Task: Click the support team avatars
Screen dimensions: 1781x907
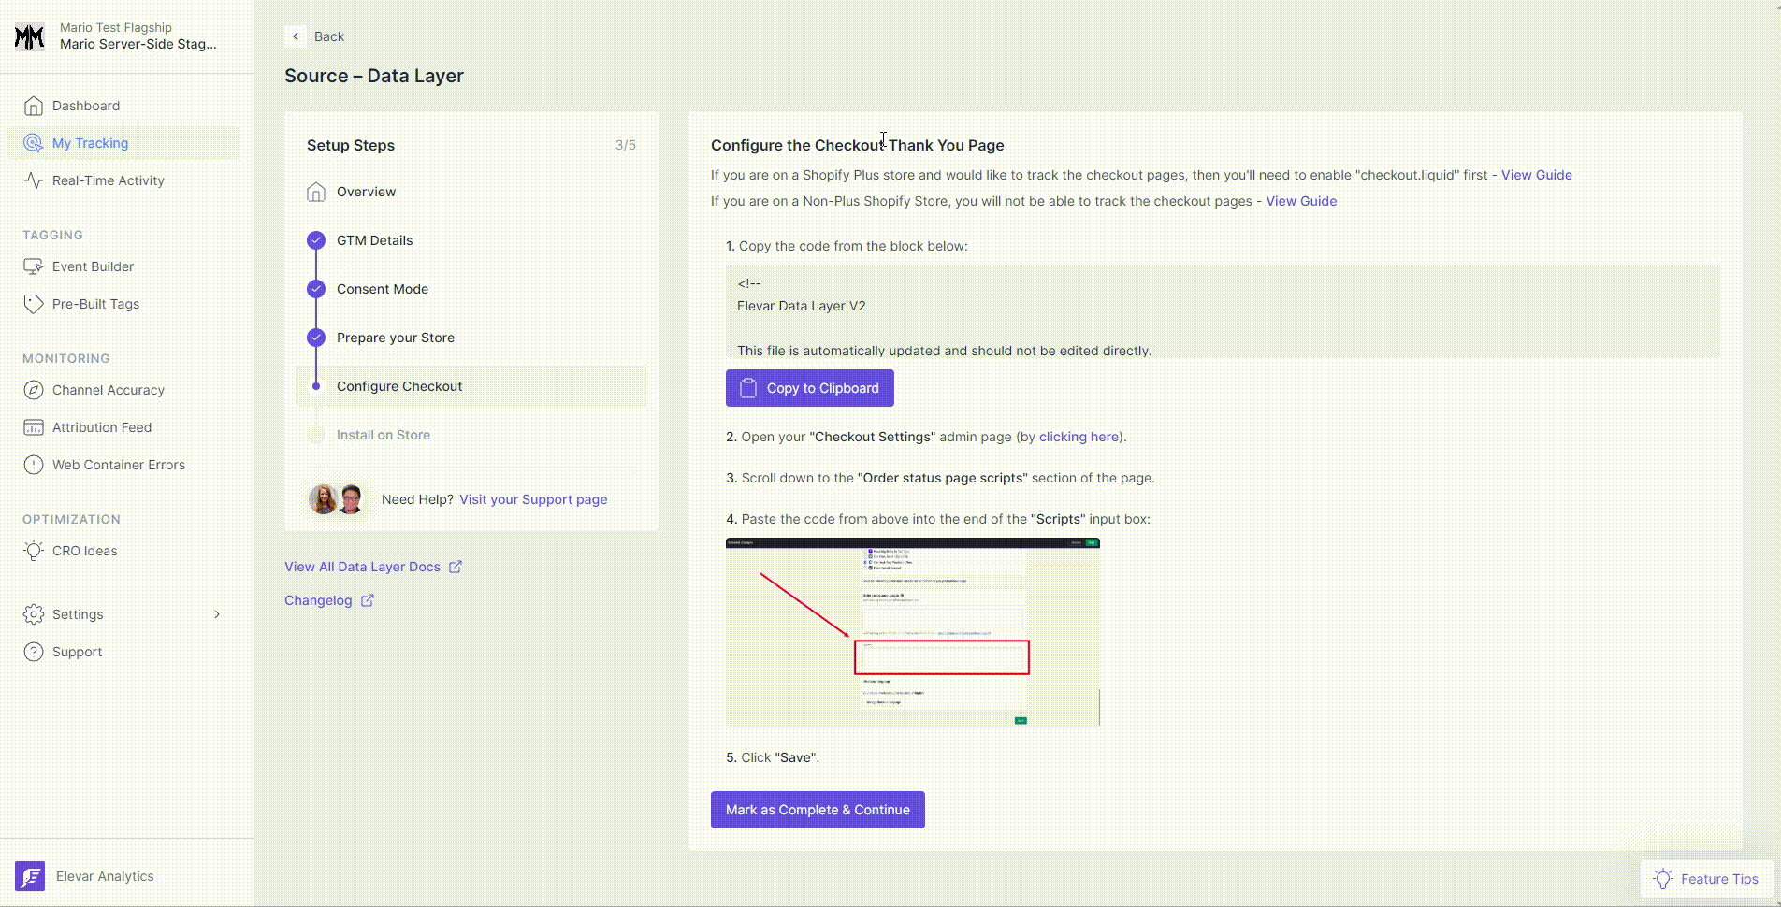Action: [337, 499]
